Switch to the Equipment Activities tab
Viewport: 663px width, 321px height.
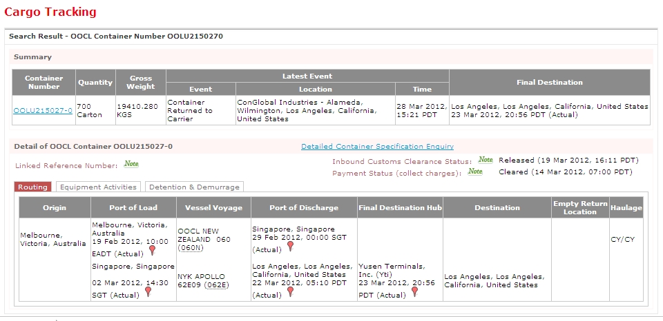pyautogui.click(x=99, y=187)
